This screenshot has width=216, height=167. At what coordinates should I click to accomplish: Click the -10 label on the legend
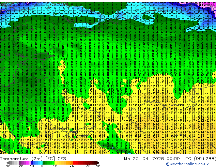pos(30,166)
